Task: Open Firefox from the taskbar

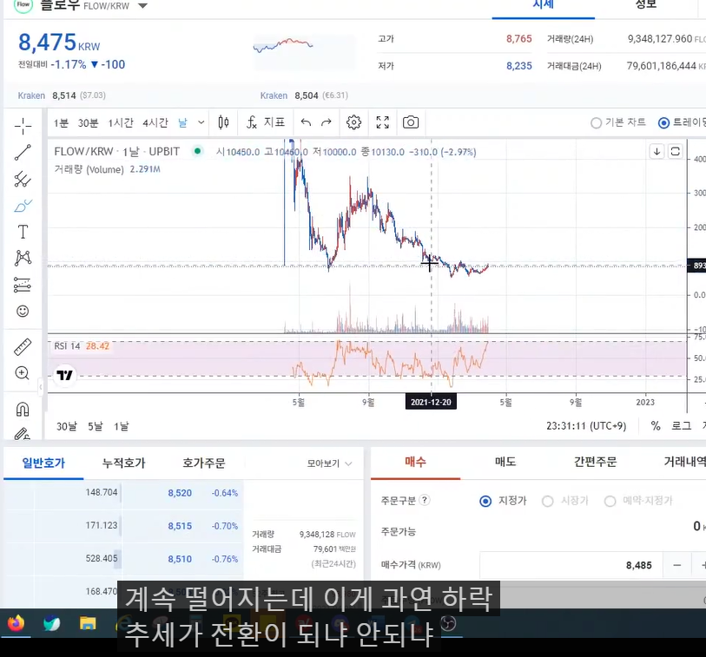Action: (x=16, y=624)
